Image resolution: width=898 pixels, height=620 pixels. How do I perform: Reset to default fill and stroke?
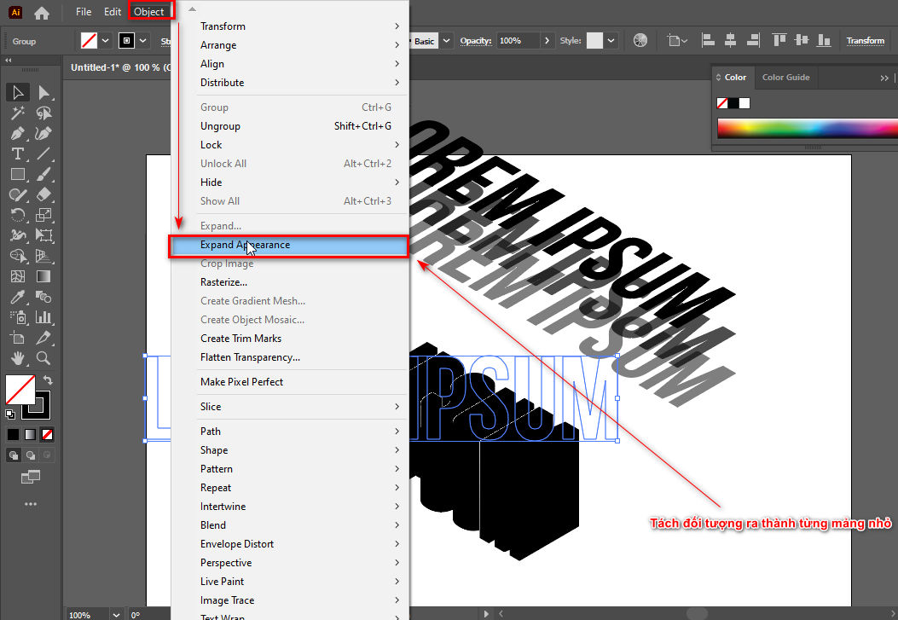point(10,414)
